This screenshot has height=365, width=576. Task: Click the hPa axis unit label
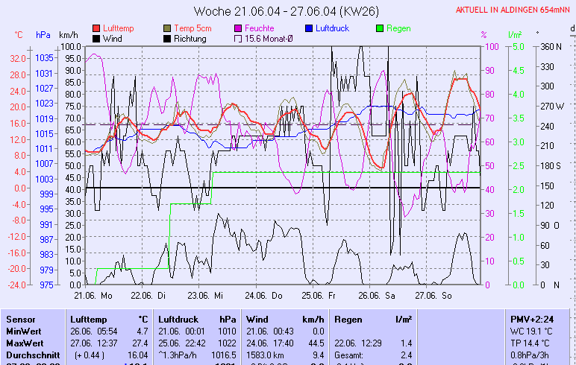(43, 35)
